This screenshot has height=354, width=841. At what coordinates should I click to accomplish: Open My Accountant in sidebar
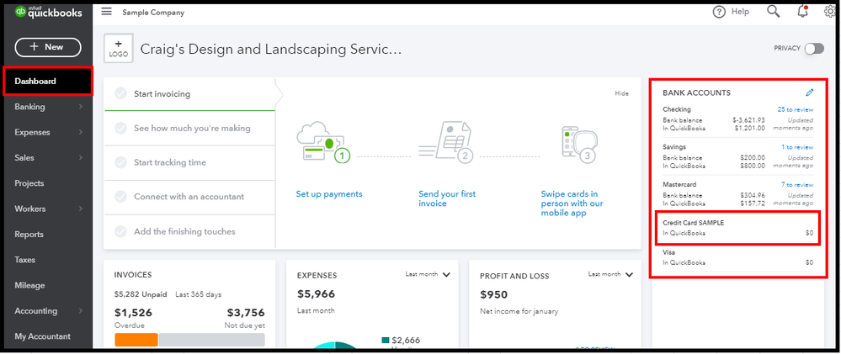coord(42,336)
